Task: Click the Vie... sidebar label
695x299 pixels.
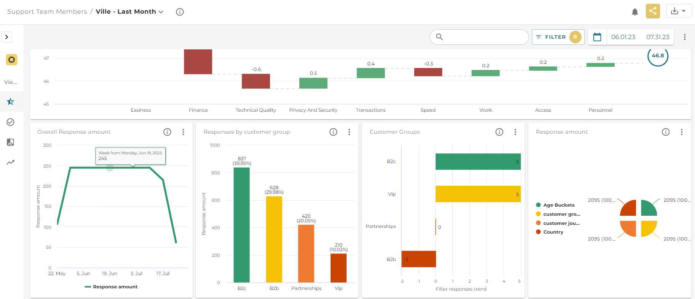Action: 11,82
